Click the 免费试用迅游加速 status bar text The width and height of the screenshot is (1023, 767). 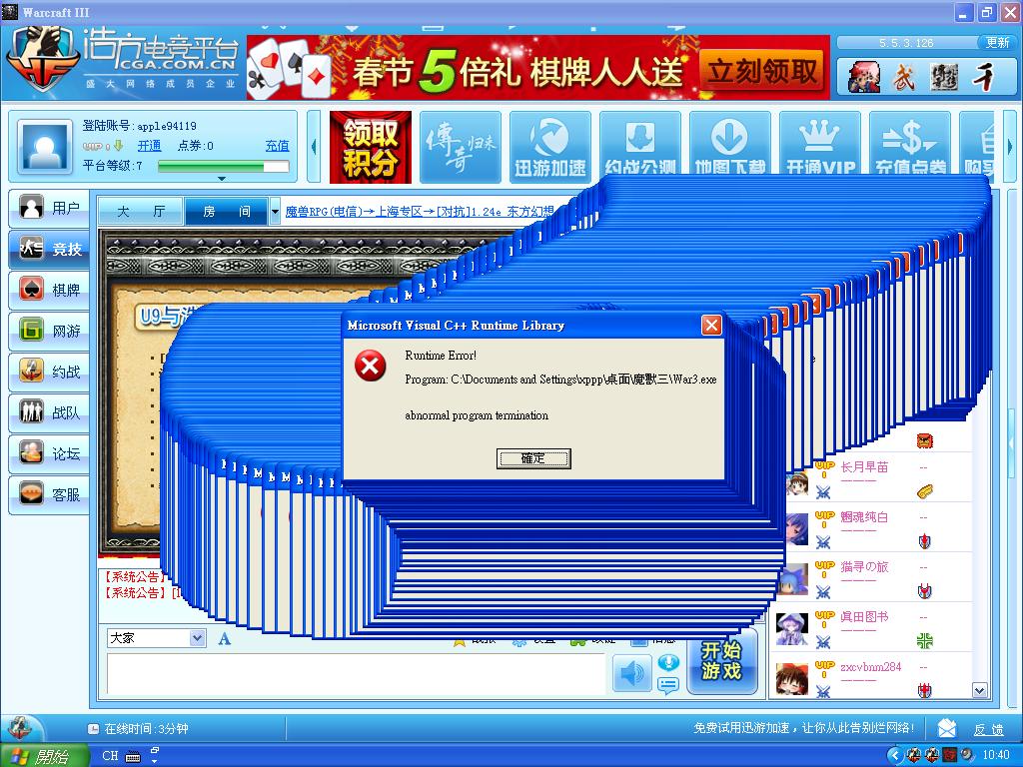804,728
